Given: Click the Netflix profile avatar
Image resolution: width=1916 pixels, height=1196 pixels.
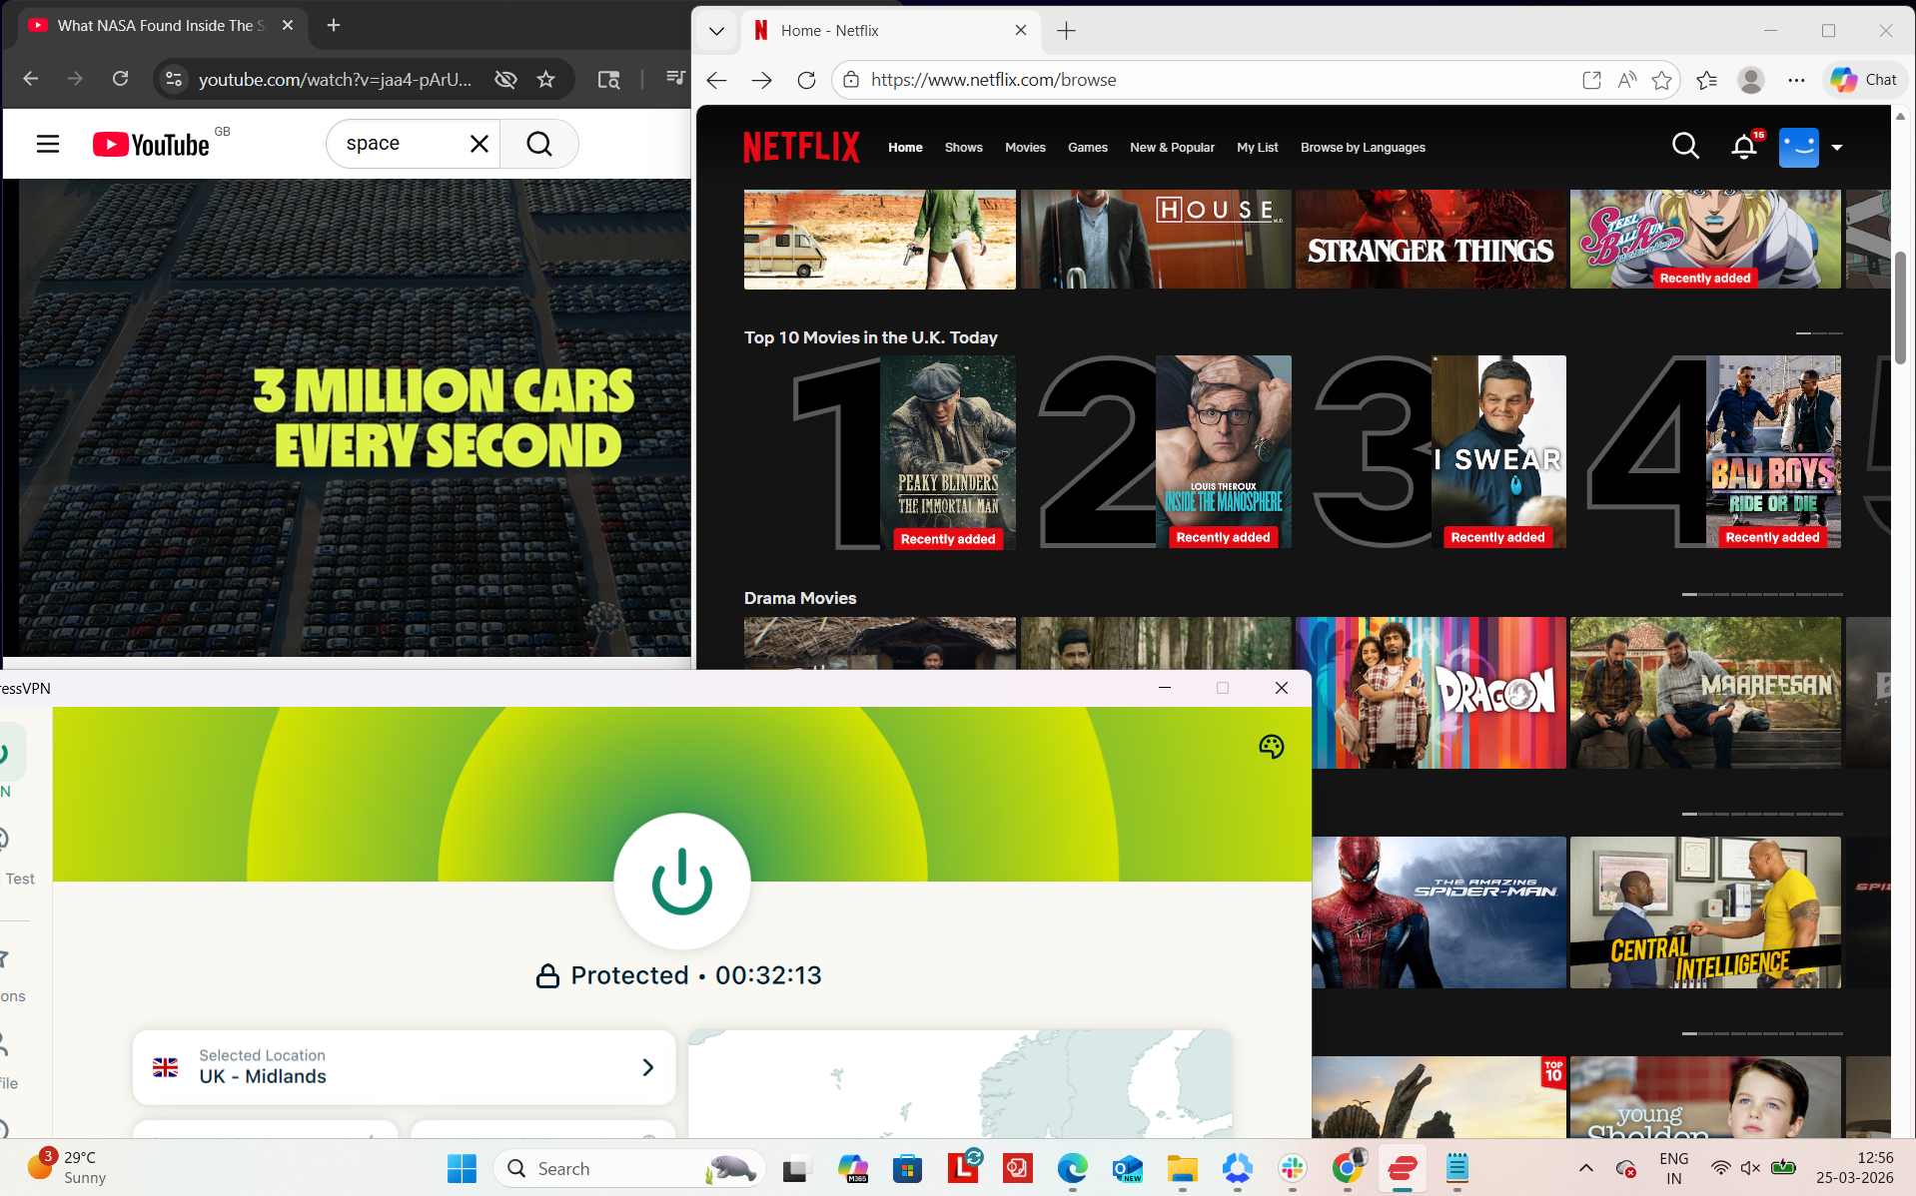Looking at the screenshot, I should coord(1798,147).
